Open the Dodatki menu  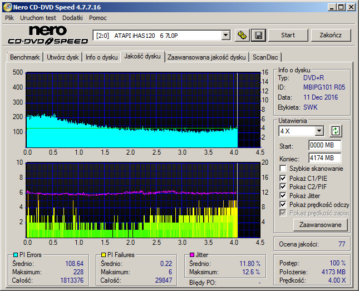coord(72,18)
